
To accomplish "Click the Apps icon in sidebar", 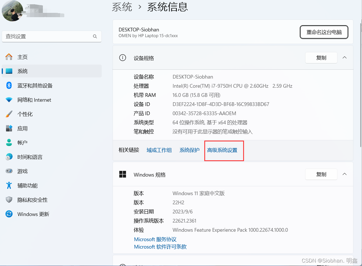I will point(9,128).
